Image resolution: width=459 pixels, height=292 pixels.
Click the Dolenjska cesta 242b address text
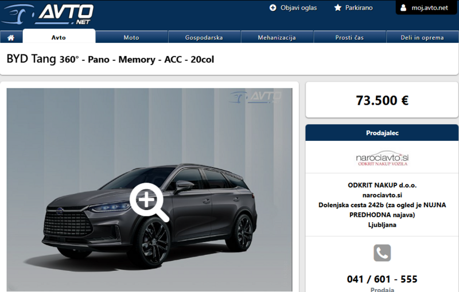coord(382,210)
